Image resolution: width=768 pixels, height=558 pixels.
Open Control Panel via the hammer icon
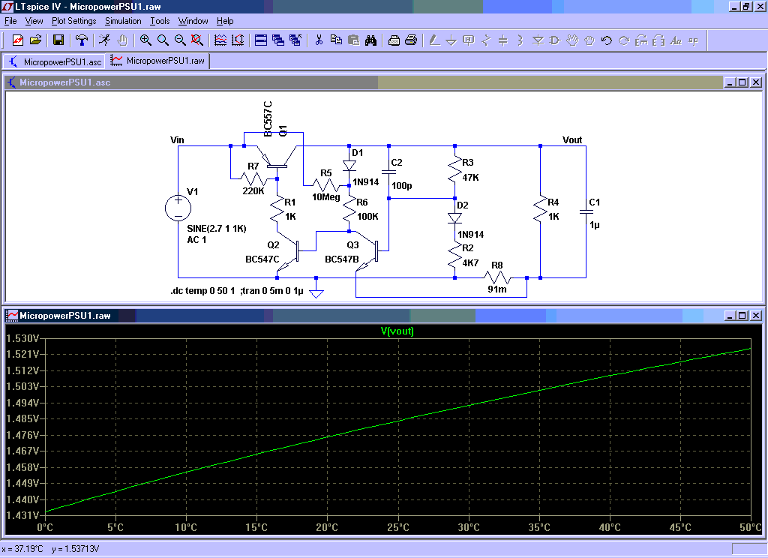(82, 40)
